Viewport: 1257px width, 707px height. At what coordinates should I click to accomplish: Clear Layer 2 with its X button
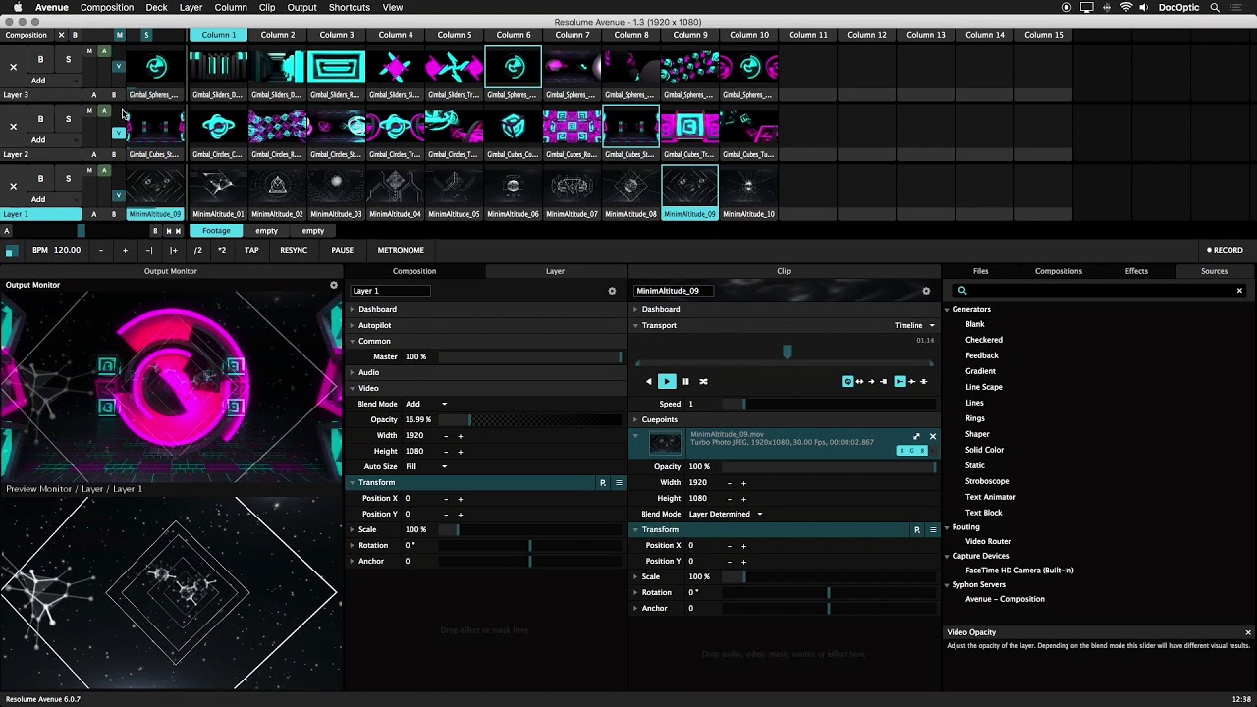click(x=13, y=127)
